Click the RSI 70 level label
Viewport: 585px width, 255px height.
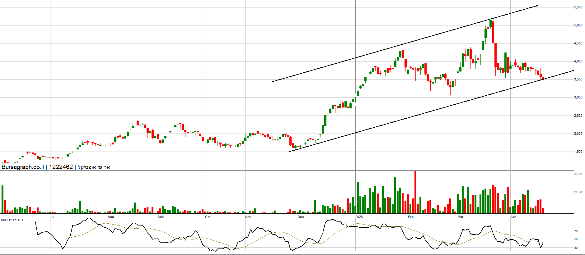576,231
